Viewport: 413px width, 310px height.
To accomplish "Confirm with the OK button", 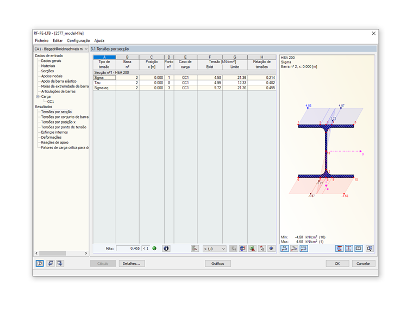I will (337, 263).
